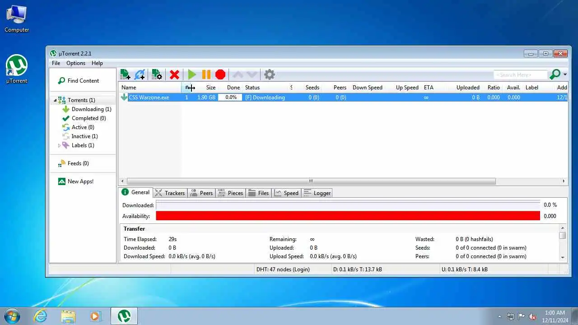
Task: Click [F] Downloading status cell
Action: pyautogui.click(x=265, y=97)
